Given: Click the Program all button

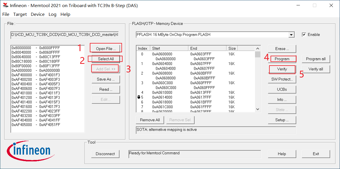Looking at the screenshot, I should 316,59.
